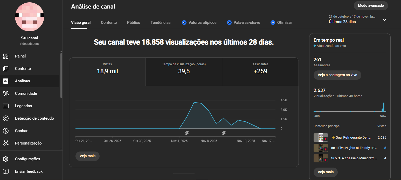
Task: Click the views peak on the line chart
Action: pos(194,102)
